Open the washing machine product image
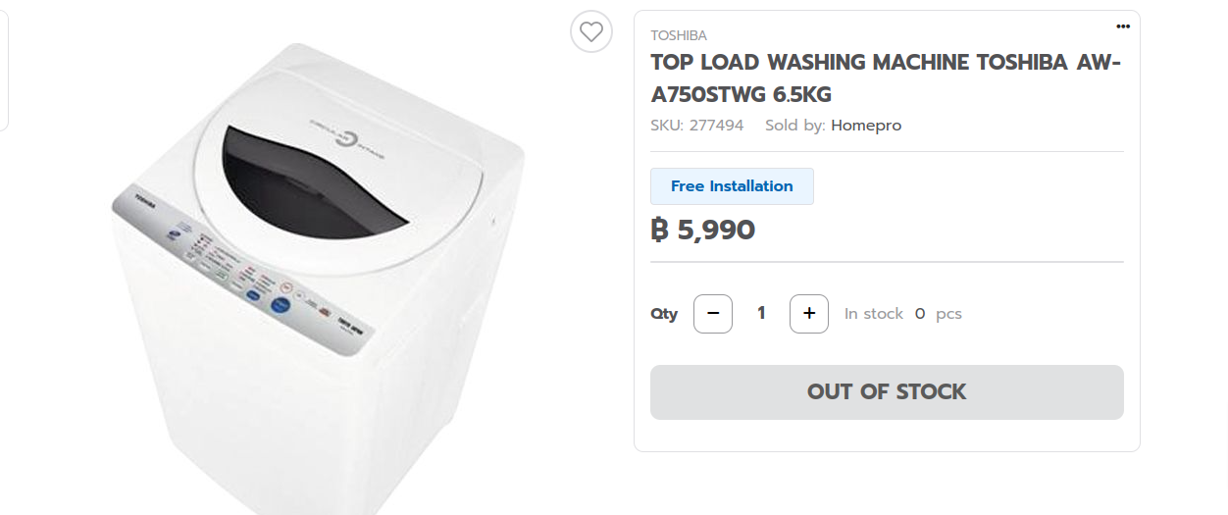Image resolution: width=1228 pixels, height=515 pixels. tap(317, 280)
